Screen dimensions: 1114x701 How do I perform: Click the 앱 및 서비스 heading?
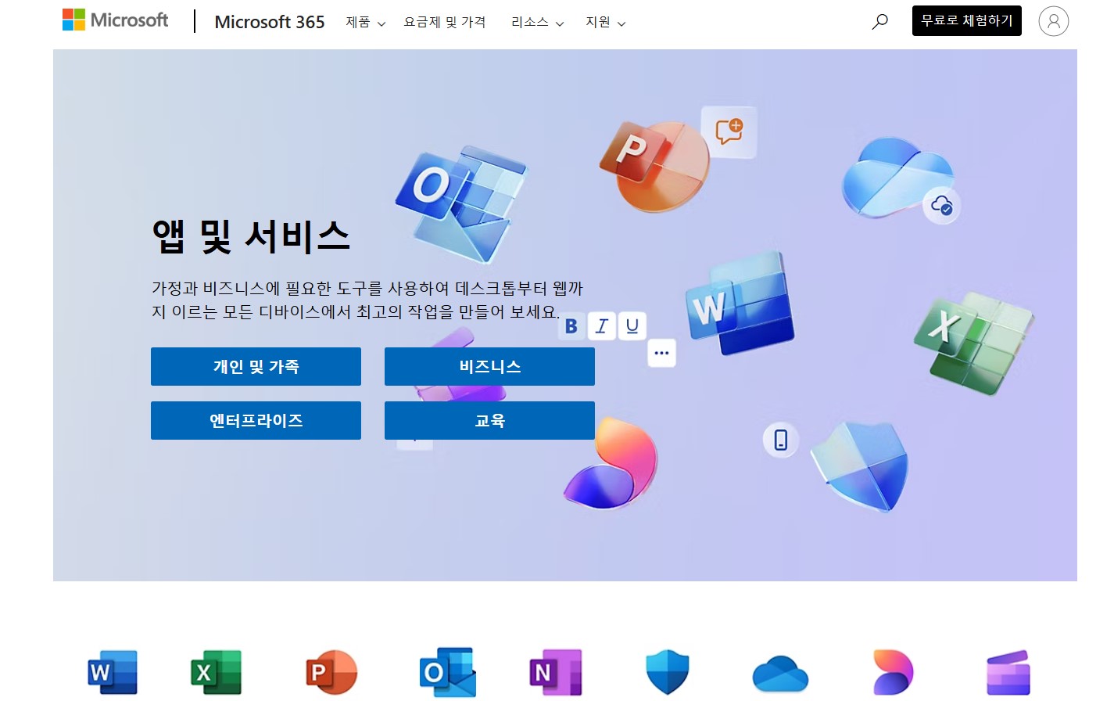click(x=251, y=236)
